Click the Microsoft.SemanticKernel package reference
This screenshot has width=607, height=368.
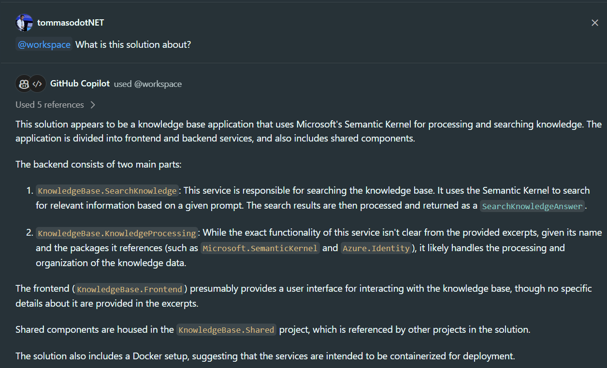260,248
